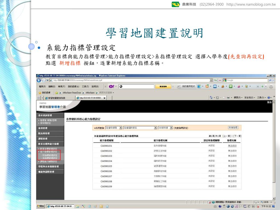This screenshot has height=210, width=280.
Task: Open the 我的最愛(A) Favorites menu
Action: pos(73,87)
